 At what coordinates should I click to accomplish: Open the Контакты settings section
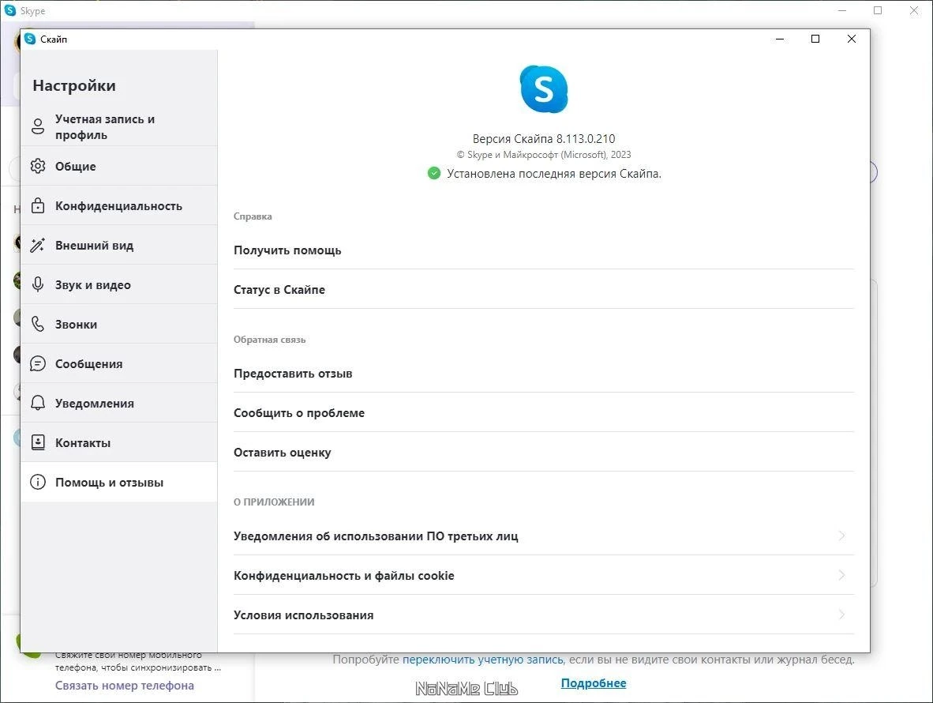tap(119, 442)
